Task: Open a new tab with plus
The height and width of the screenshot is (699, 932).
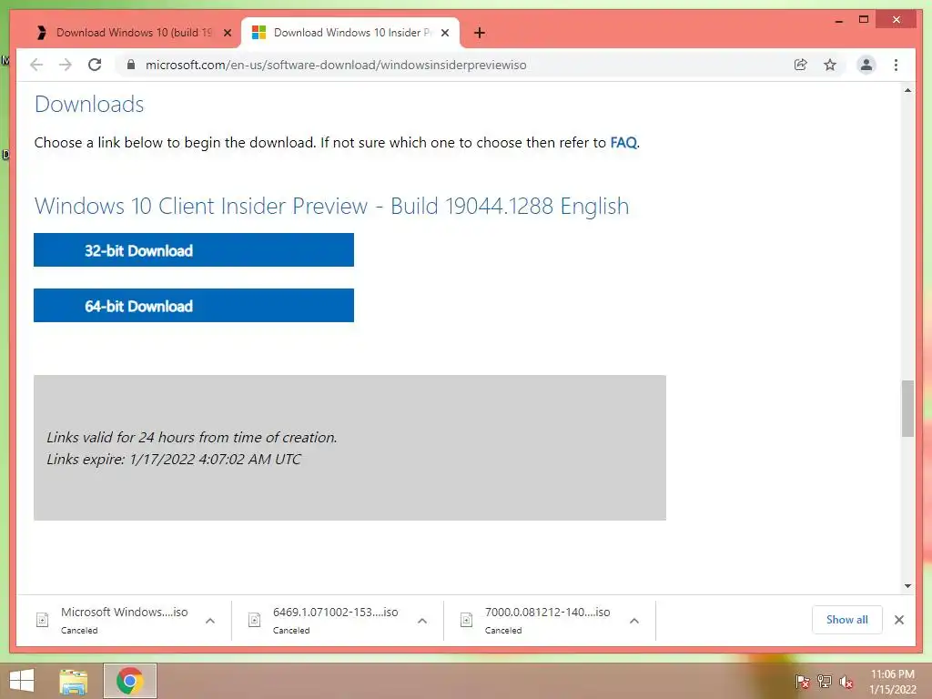Action: tap(480, 33)
